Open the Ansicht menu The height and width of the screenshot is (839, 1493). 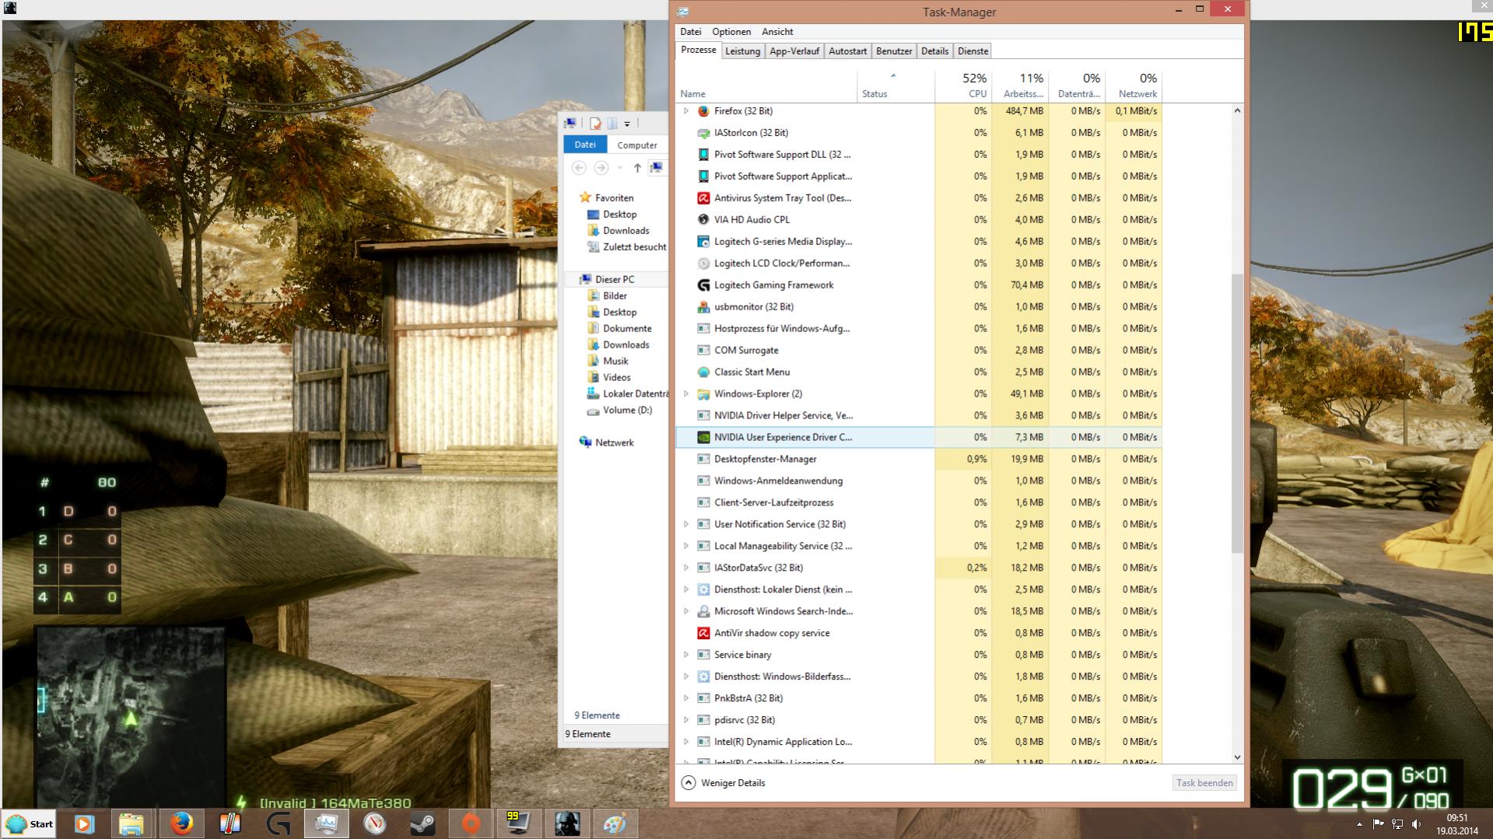(x=777, y=32)
